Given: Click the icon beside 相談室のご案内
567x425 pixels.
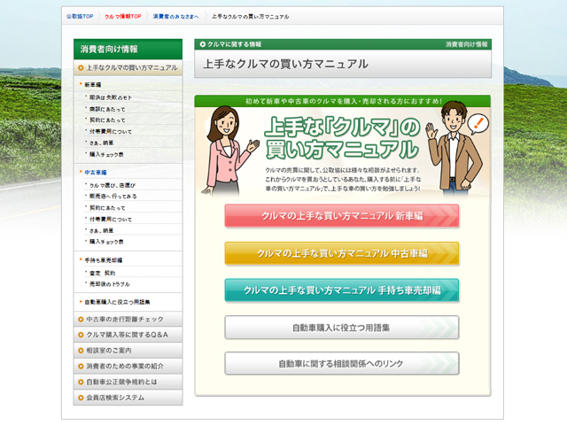Looking at the screenshot, I should 81,351.
